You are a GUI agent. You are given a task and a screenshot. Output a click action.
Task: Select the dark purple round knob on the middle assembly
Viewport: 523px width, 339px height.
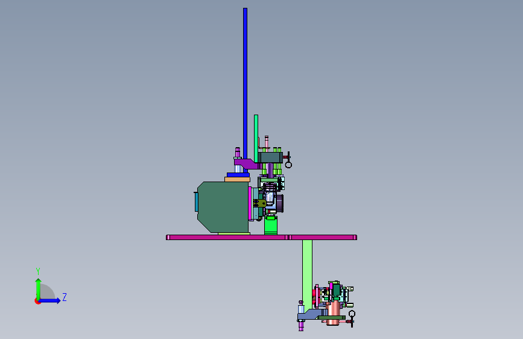279,203
